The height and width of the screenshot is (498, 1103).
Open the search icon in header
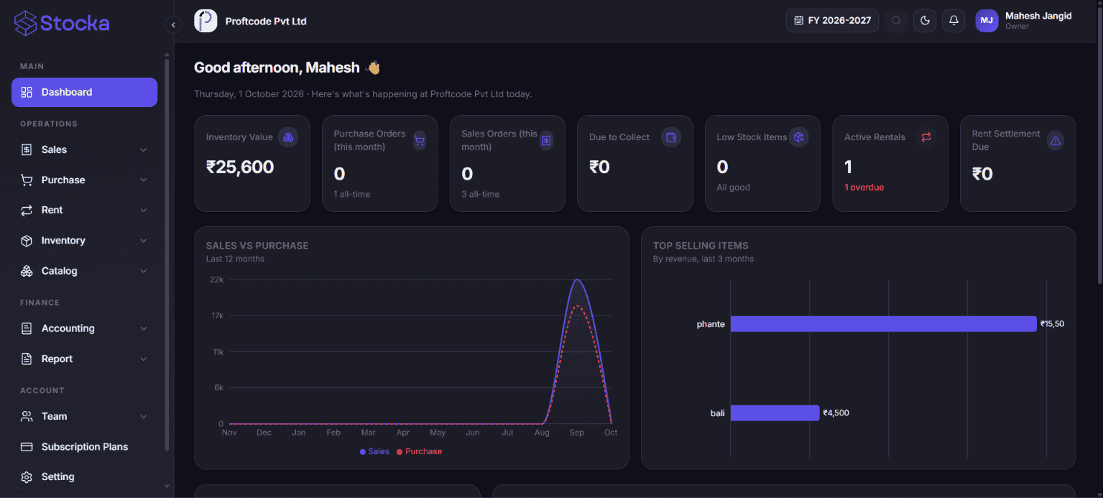click(x=896, y=21)
